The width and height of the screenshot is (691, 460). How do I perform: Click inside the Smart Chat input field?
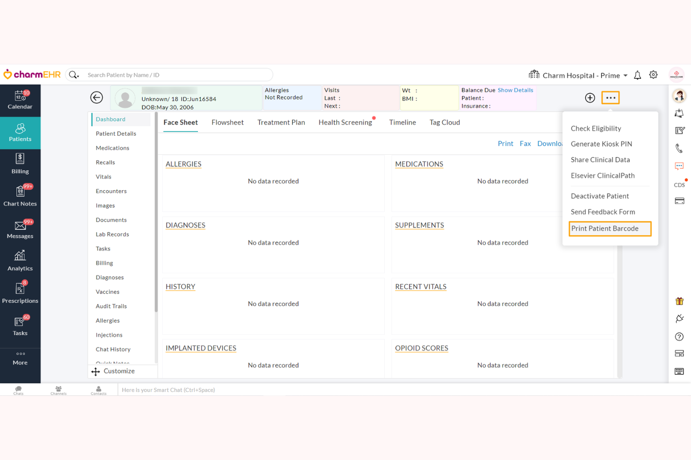280,390
